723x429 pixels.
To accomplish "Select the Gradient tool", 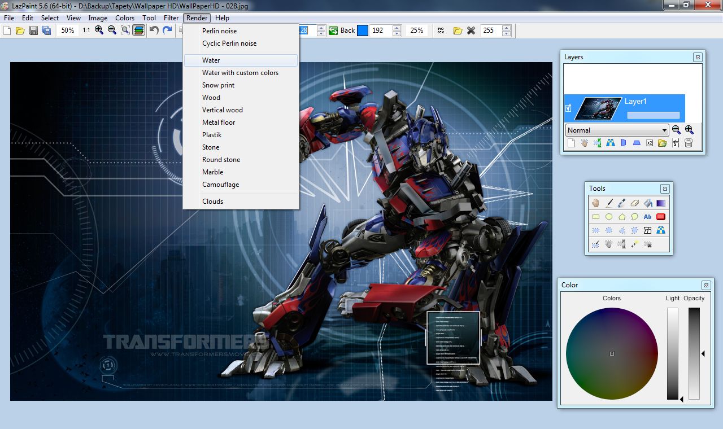I will click(x=661, y=203).
